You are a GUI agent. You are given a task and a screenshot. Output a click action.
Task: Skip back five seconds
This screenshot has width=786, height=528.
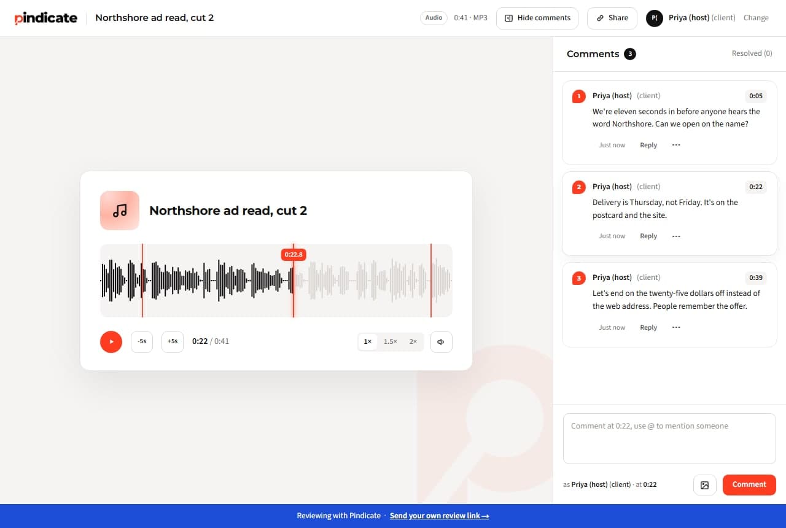(x=142, y=341)
